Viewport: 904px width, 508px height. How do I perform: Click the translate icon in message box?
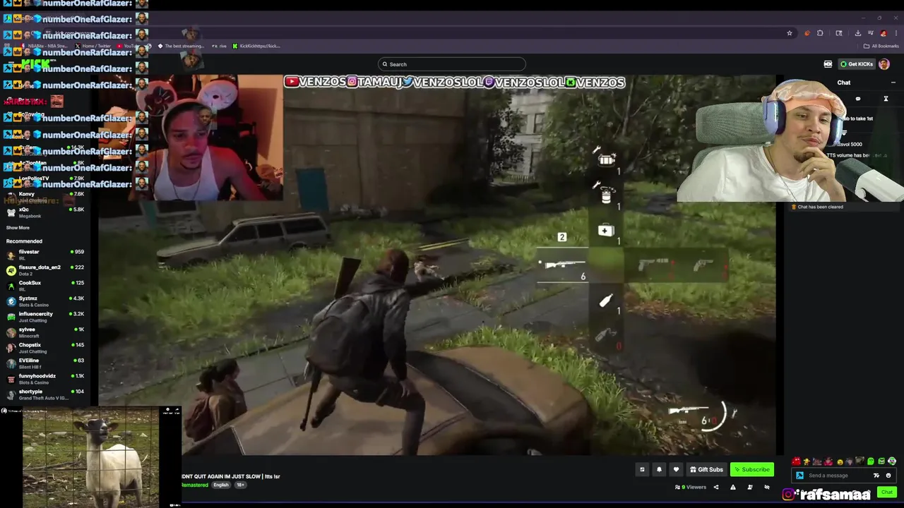[878, 476]
